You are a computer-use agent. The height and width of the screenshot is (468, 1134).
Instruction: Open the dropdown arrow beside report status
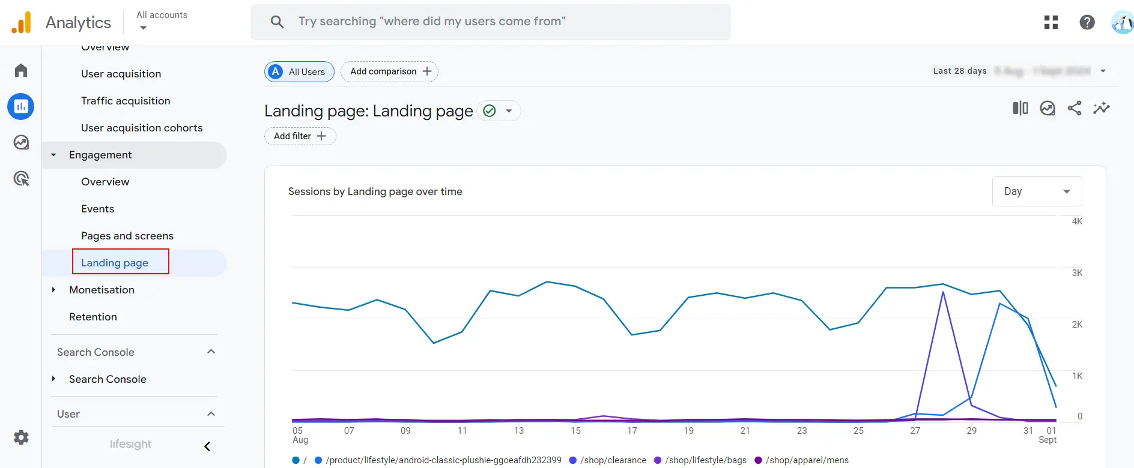pyautogui.click(x=509, y=111)
